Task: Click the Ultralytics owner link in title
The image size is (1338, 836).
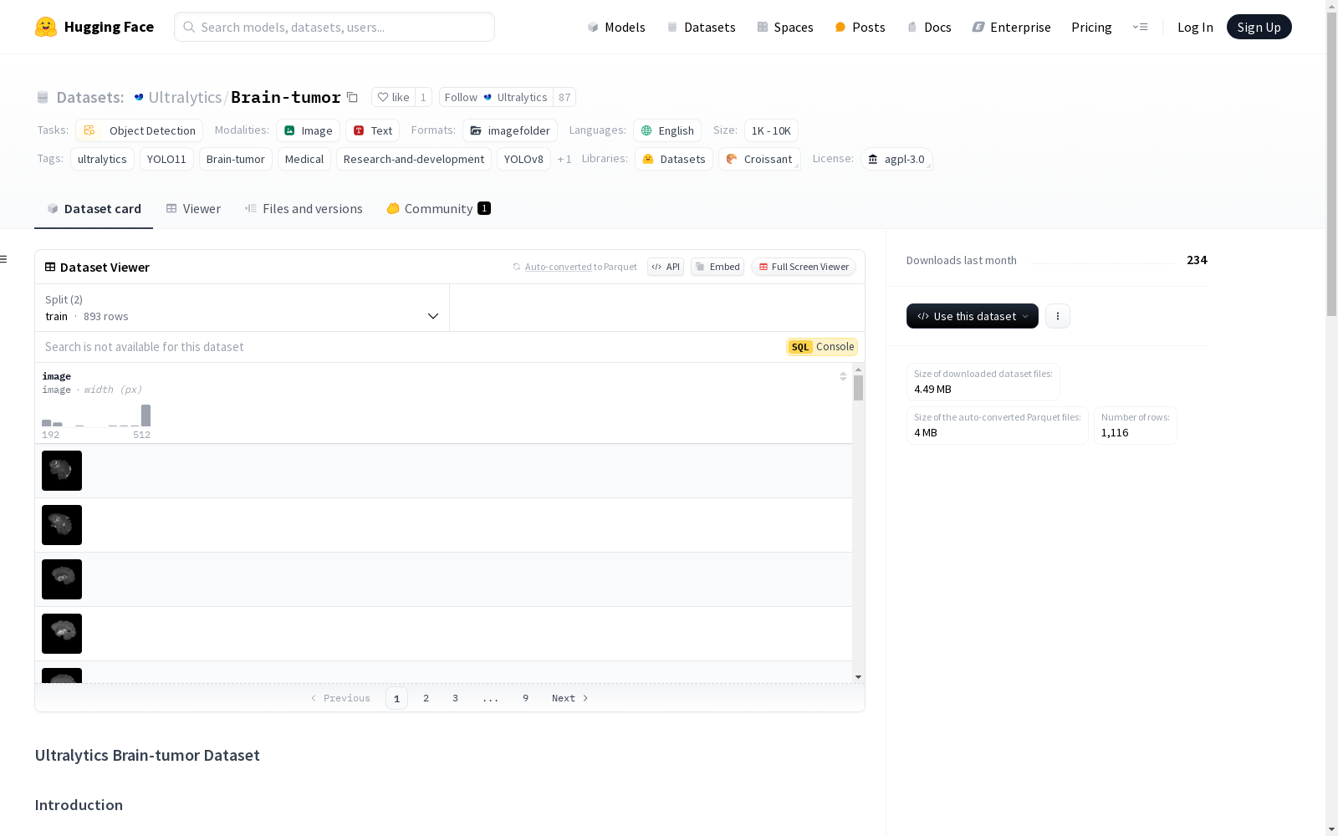Action: coord(185,98)
